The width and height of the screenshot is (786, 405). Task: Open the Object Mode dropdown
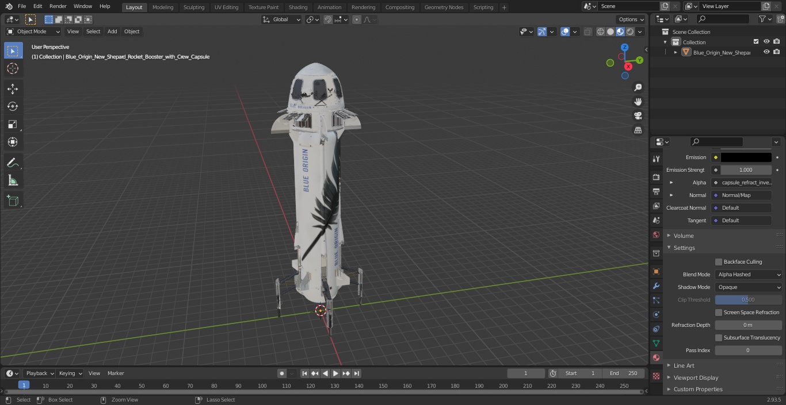(33, 32)
